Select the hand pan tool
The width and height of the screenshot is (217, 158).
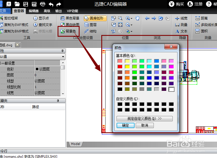(137, 18)
